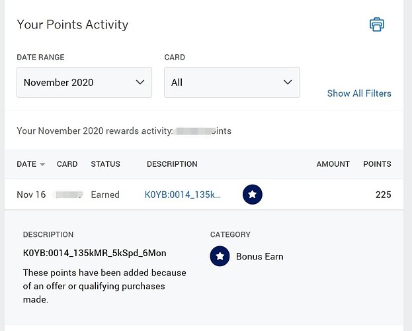The image size is (412, 331).
Task: Open the Date Range dropdown showing November 2020
Action: (84, 83)
